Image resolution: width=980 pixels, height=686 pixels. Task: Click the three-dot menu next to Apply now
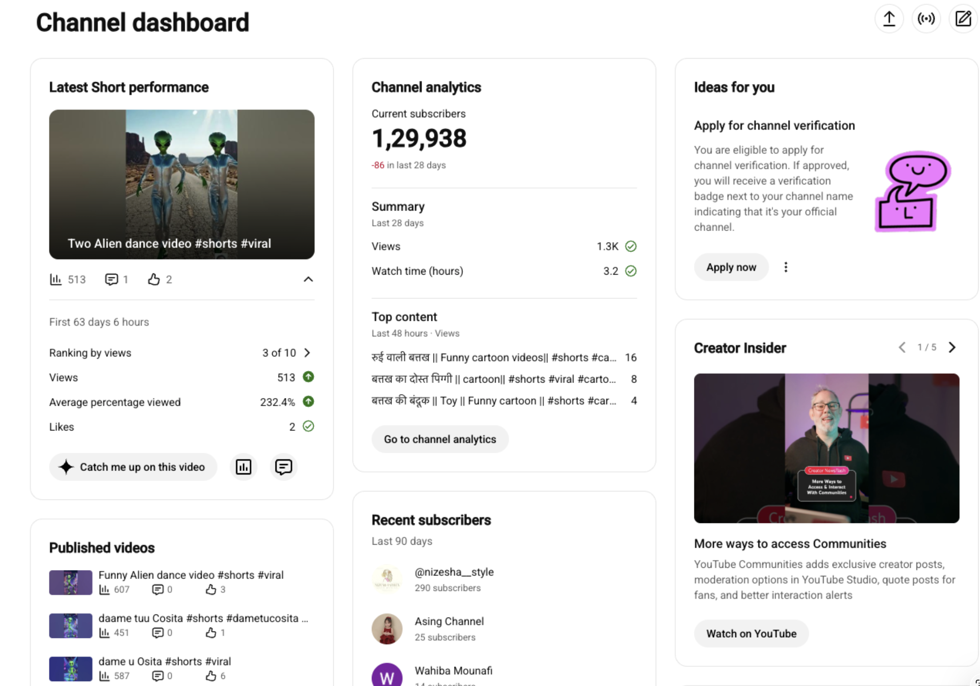[x=785, y=267]
